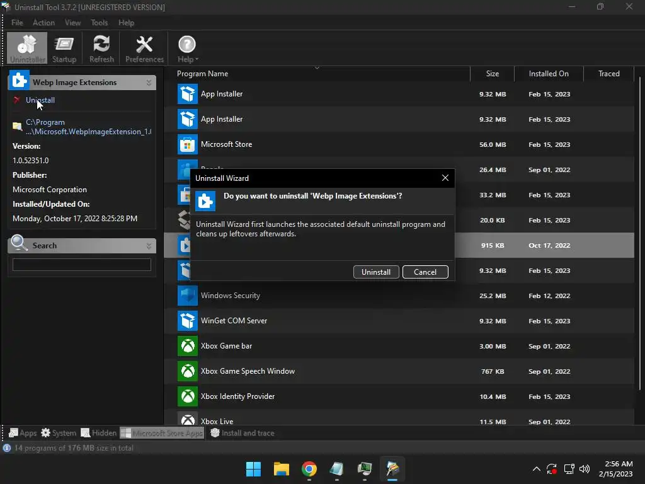645x484 pixels.
Task: Sort the list by Program Name column
Action: [202, 74]
